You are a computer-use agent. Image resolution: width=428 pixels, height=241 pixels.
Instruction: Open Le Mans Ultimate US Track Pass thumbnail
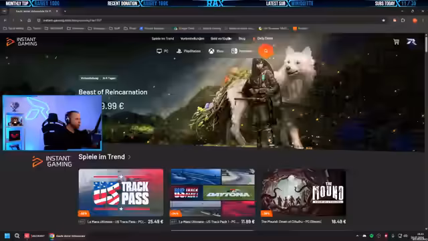pyautogui.click(x=121, y=193)
